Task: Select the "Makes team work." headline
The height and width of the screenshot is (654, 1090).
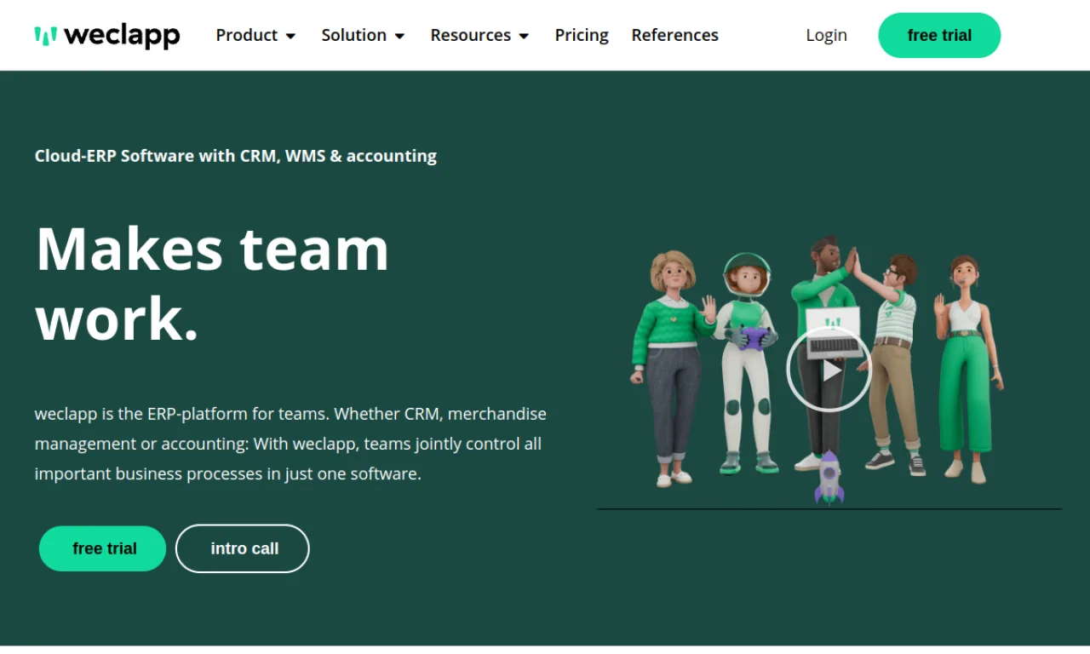Action: (x=212, y=284)
